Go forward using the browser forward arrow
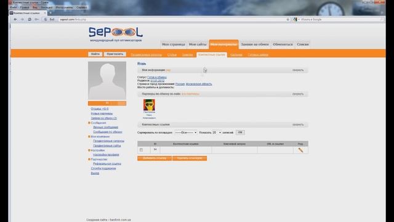Screen dimensions: 394x222 tap(22, 19)
